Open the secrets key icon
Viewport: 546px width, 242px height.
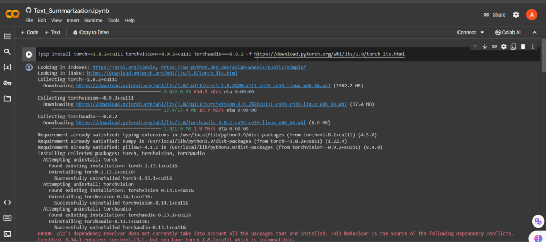pos(7,83)
